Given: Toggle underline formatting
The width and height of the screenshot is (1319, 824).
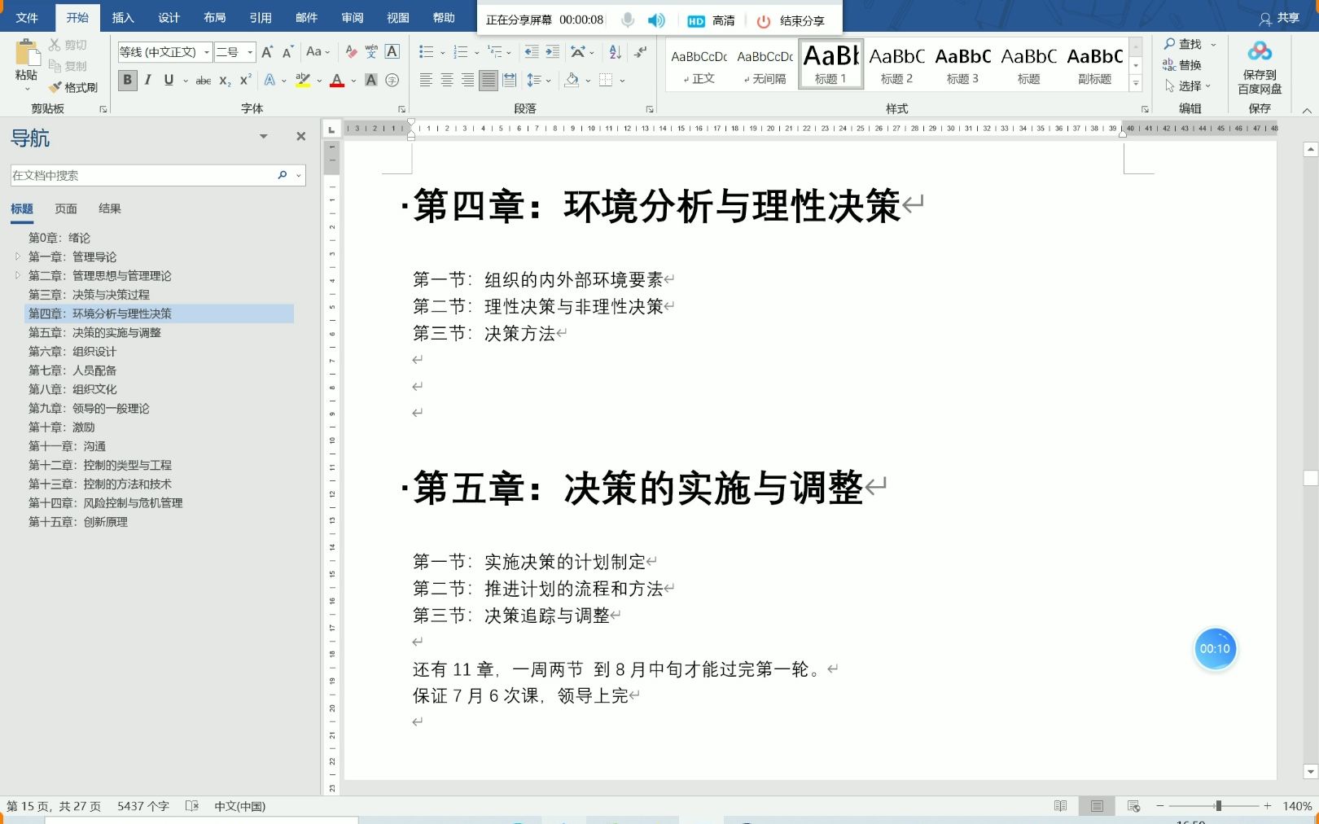Looking at the screenshot, I should (169, 80).
